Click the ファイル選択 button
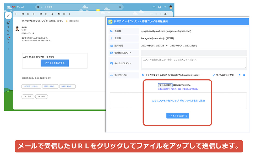 pos(165,85)
